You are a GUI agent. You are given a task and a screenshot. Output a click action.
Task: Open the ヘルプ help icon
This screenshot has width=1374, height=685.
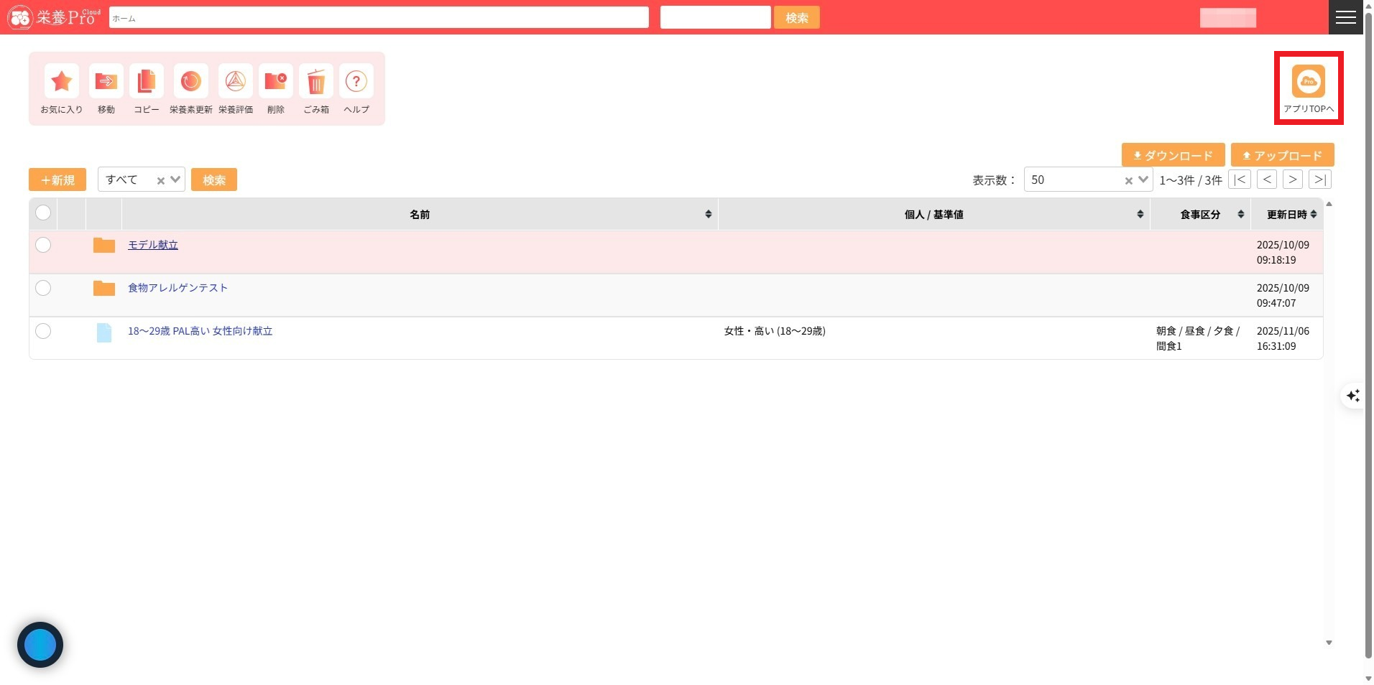tap(356, 82)
